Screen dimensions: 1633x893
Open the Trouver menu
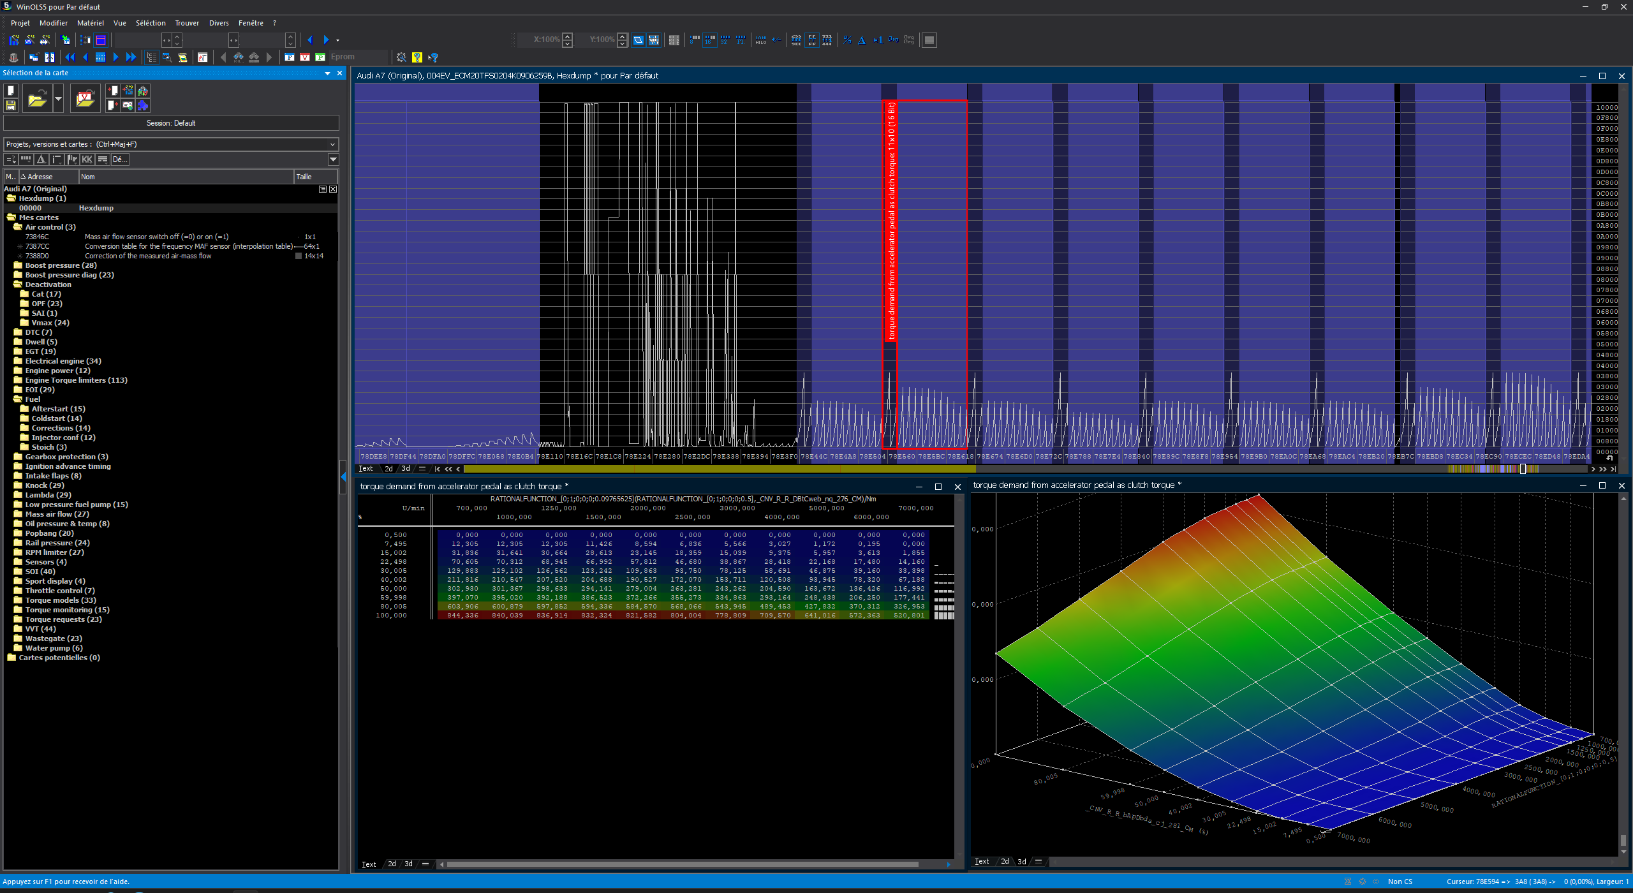(x=187, y=23)
